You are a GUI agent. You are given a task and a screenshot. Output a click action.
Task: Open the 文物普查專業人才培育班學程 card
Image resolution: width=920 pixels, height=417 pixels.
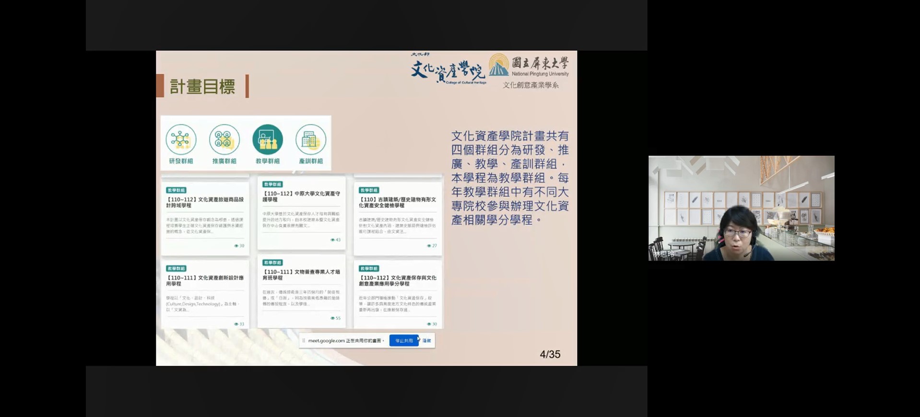pyautogui.click(x=301, y=275)
